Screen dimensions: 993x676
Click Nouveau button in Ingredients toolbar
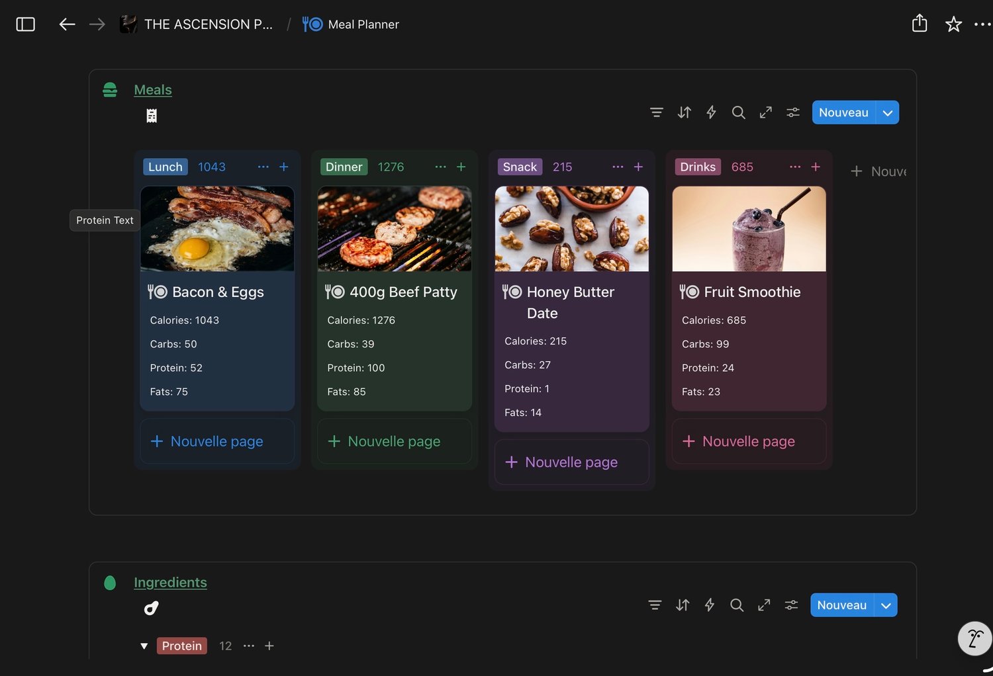coord(842,605)
